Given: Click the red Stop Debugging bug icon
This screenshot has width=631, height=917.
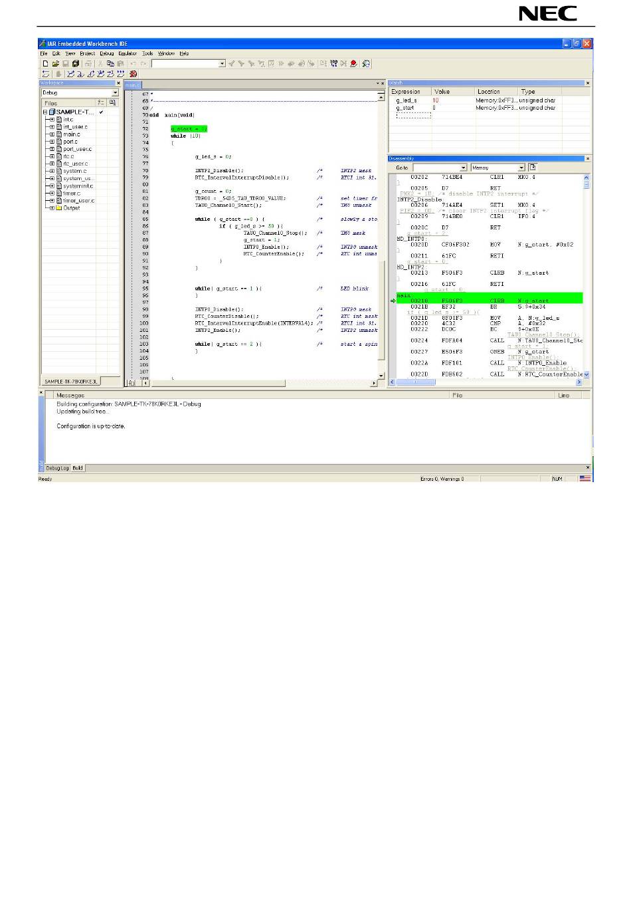Looking at the screenshot, I should click(x=134, y=74).
